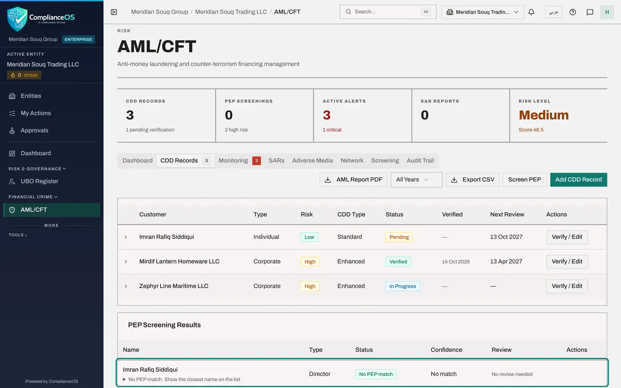Image resolution: width=621 pixels, height=388 pixels.
Task: Download the AML Report PDF
Action: [353, 179]
